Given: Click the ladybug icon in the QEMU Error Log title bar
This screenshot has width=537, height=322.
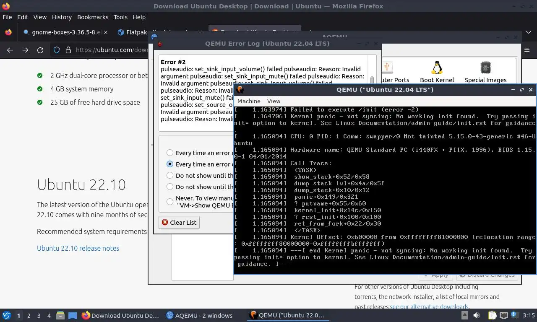Looking at the screenshot, I should (x=159, y=43).
